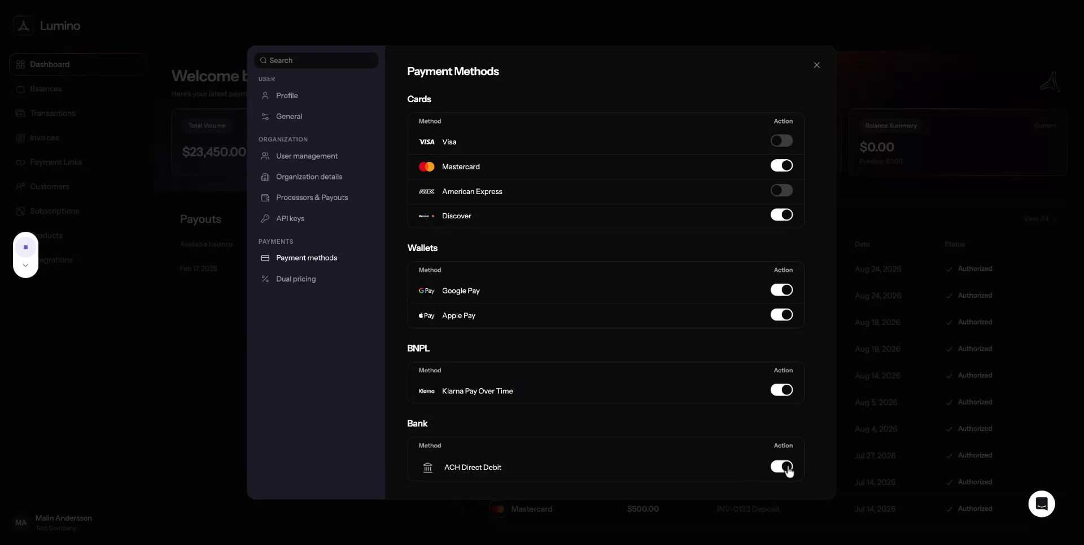Go to Transactions page

click(x=77, y=113)
